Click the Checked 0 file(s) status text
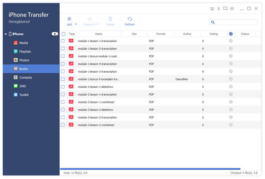Viewport: 265px width, 179px height. [x=244, y=173]
